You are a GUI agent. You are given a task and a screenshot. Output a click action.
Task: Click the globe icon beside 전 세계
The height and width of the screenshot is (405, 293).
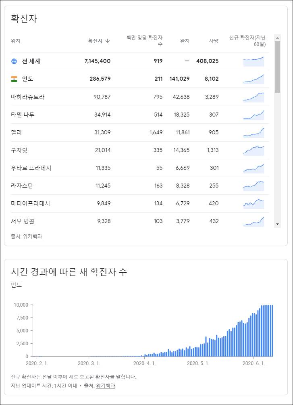pos(14,61)
